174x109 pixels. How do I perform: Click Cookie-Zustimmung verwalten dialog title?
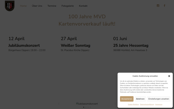(145, 76)
